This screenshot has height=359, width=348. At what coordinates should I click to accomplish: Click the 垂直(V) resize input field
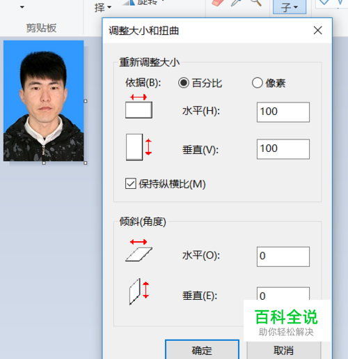click(x=283, y=149)
